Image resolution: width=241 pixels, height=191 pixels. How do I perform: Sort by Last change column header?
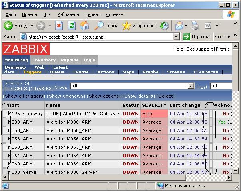point(185,105)
